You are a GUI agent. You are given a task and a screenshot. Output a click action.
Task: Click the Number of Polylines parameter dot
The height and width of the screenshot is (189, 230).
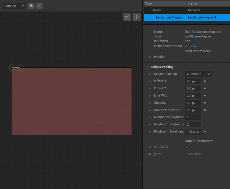click(150, 117)
